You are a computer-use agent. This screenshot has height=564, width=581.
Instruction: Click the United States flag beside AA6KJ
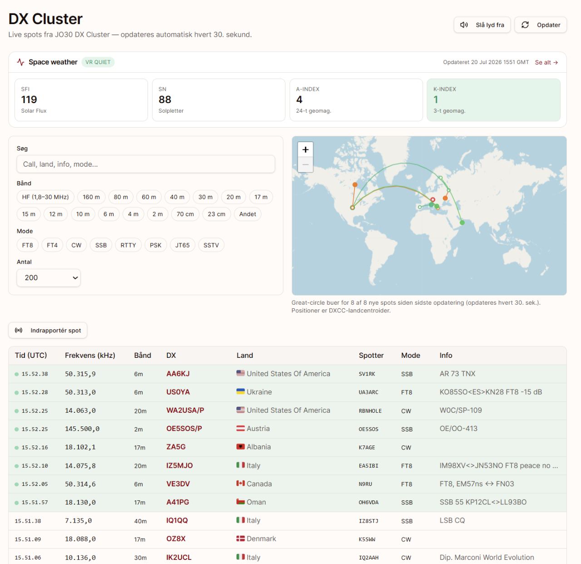pos(241,373)
